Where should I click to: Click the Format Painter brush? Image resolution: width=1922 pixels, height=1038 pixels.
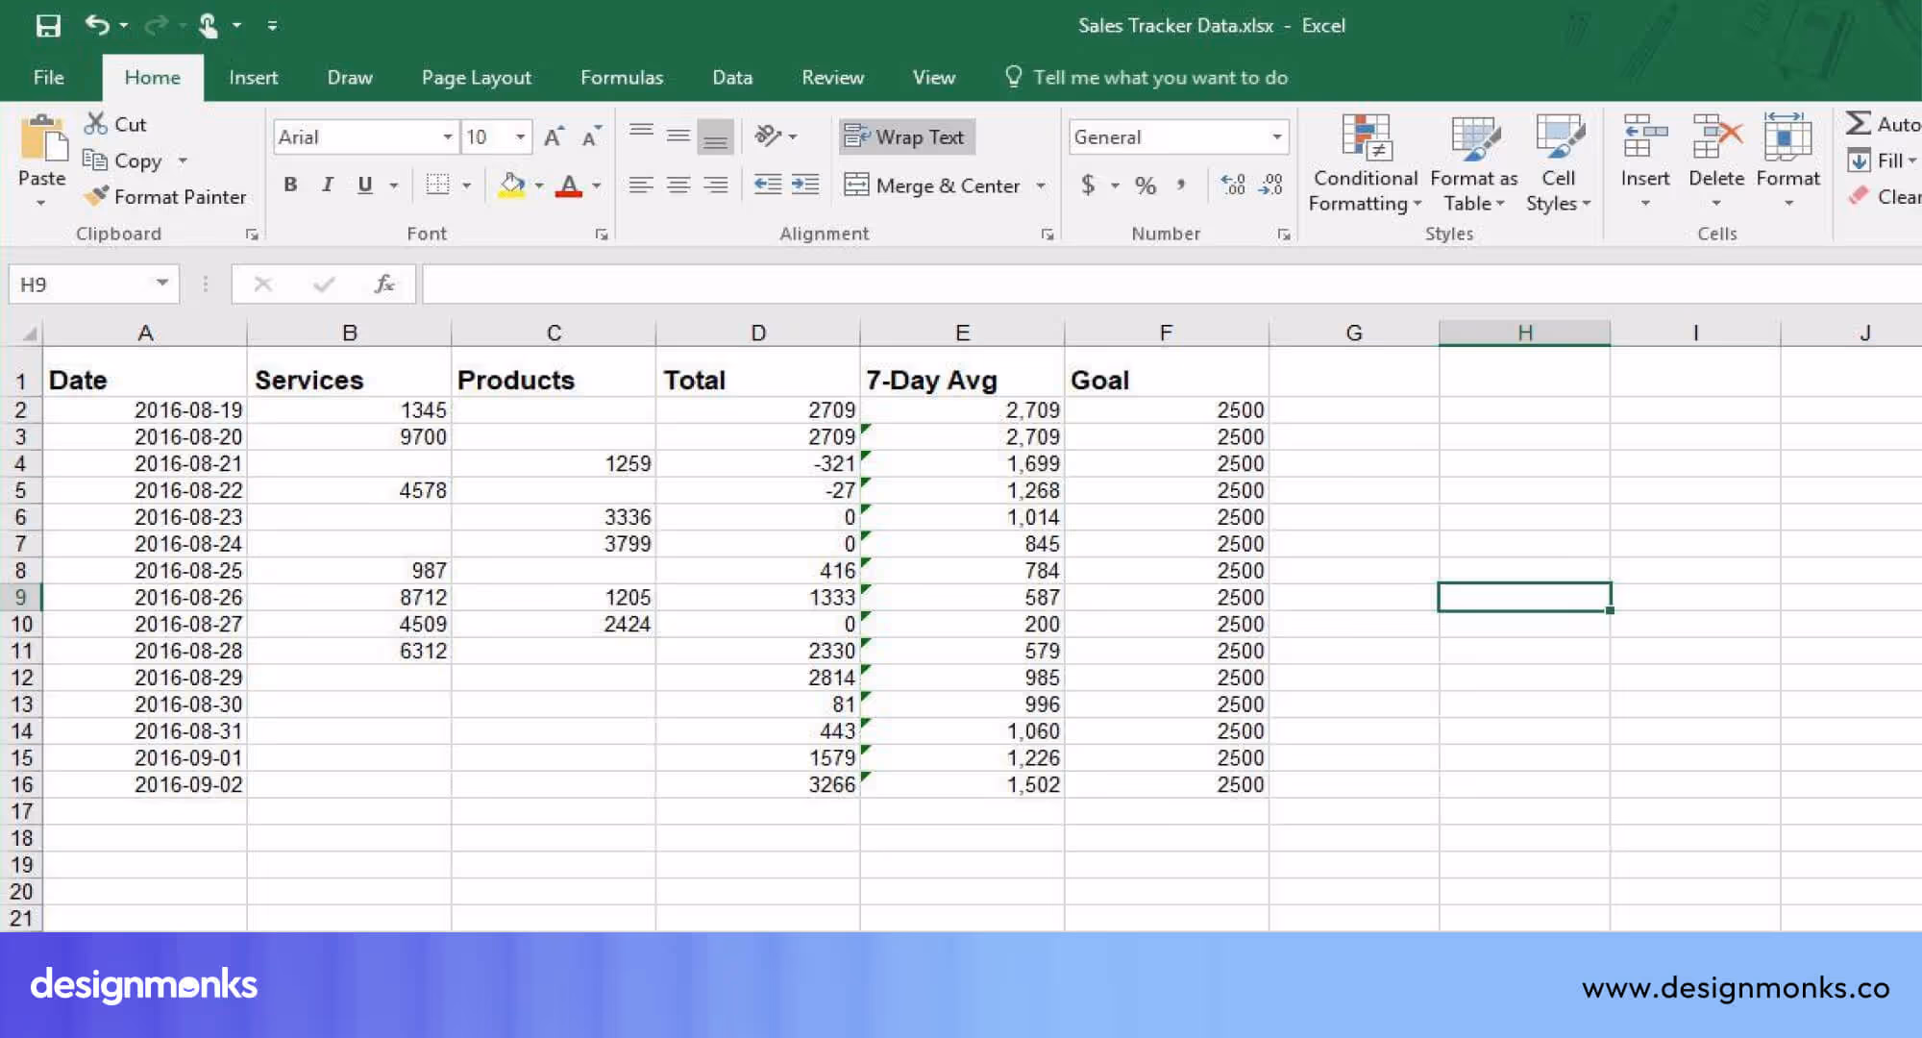[95, 196]
